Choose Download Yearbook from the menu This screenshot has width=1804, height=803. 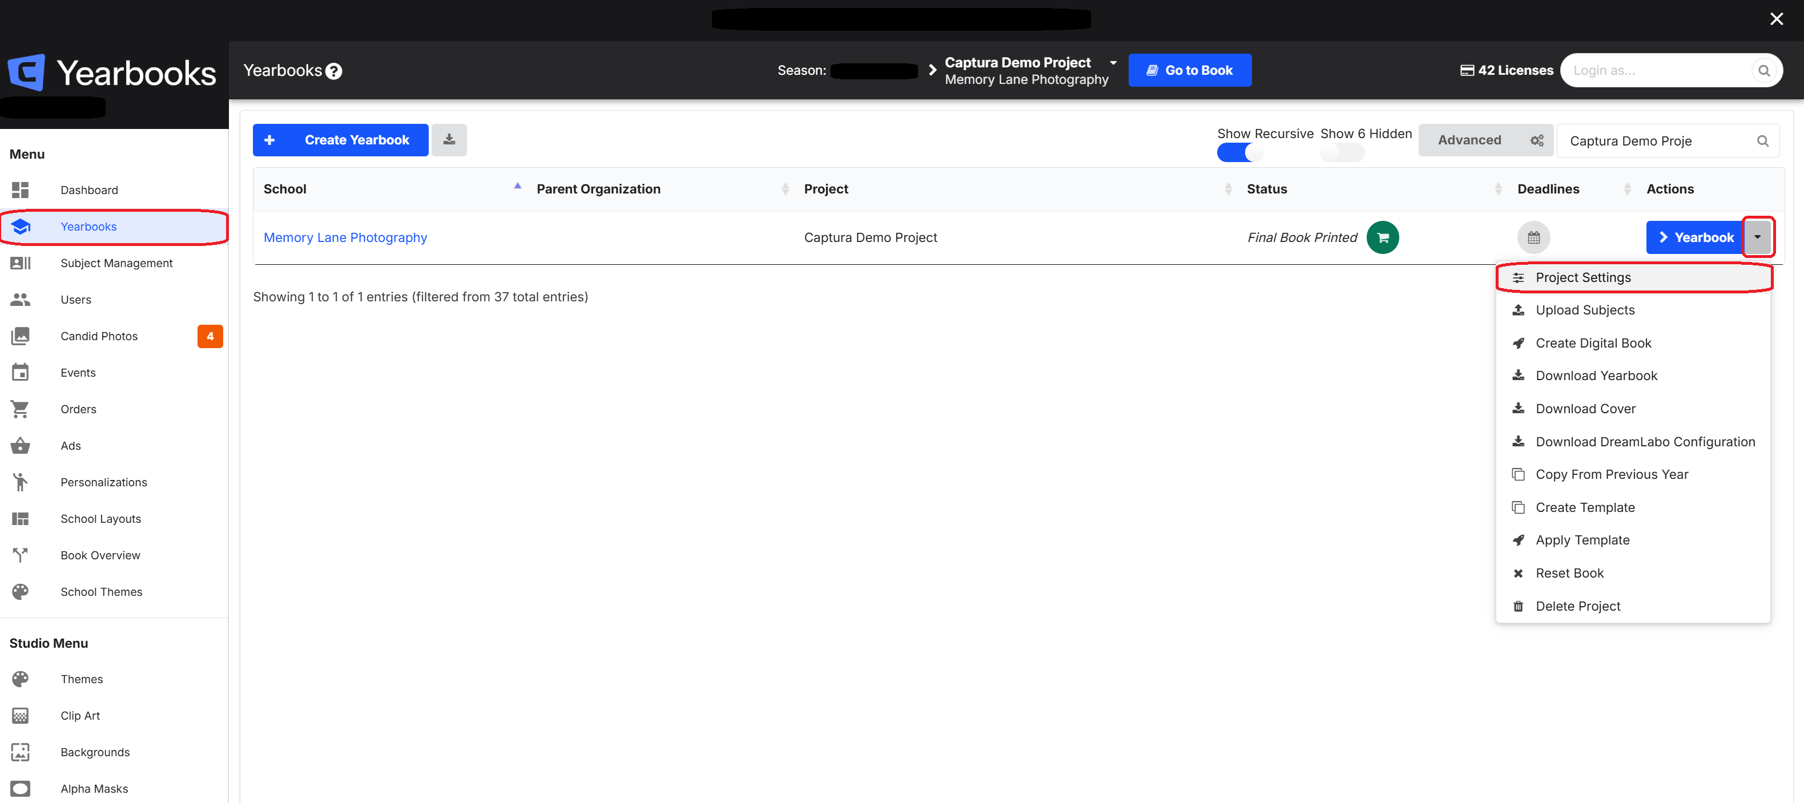(1633, 376)
